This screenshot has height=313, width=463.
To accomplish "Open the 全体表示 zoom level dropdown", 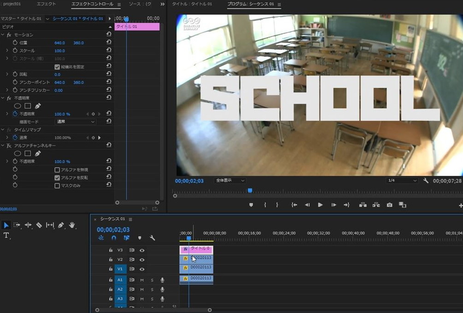I will point(230,180).
